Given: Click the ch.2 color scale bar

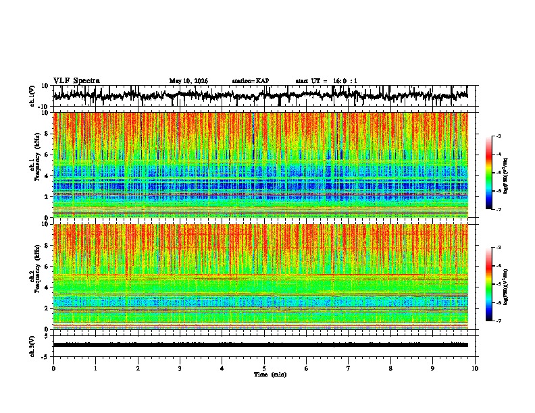Looking at the screenshot, I should [489, 284].
